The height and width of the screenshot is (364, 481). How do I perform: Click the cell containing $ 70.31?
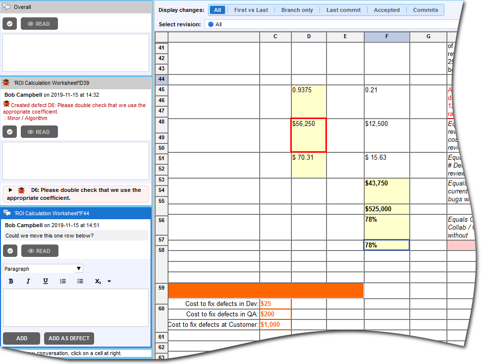[x=309, y=165]
